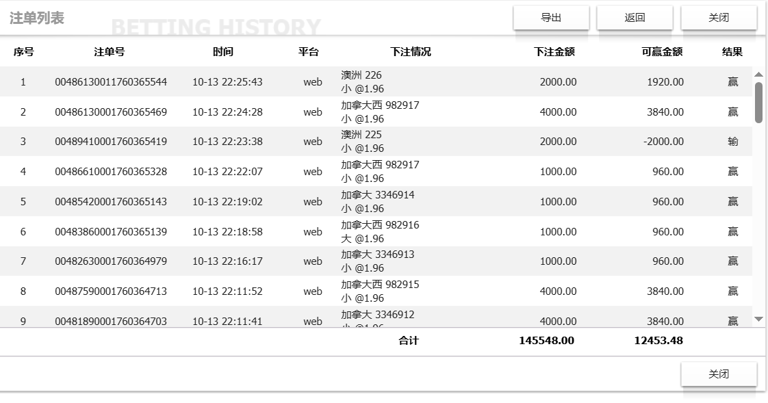768x403 pixels.
Task: Click the 注单号 column header
Action: click(110, 51)
